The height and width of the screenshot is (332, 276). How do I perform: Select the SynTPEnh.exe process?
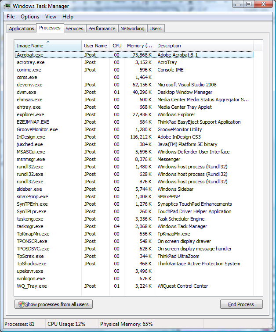click(134, 204)
